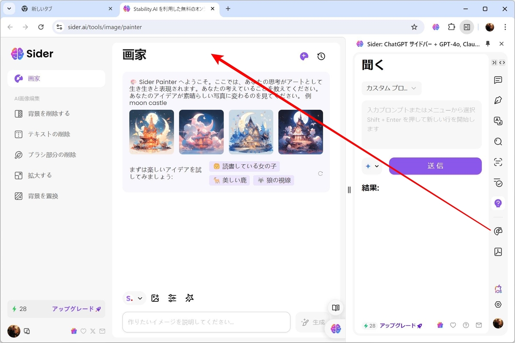Open the pen-nib write tool in sidebar rail
Screen dimensions: 515x343
(x=498, y=100)
